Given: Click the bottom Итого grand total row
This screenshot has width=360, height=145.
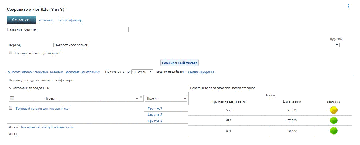Looking at the screenshot, I should 98,134.
